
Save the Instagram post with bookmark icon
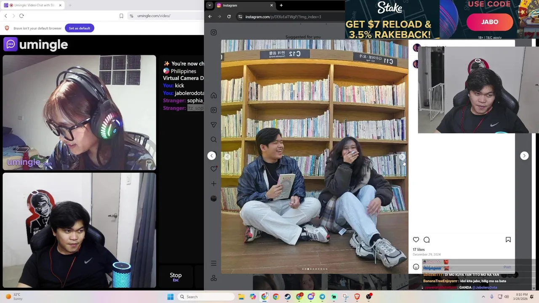pos(508,239)
